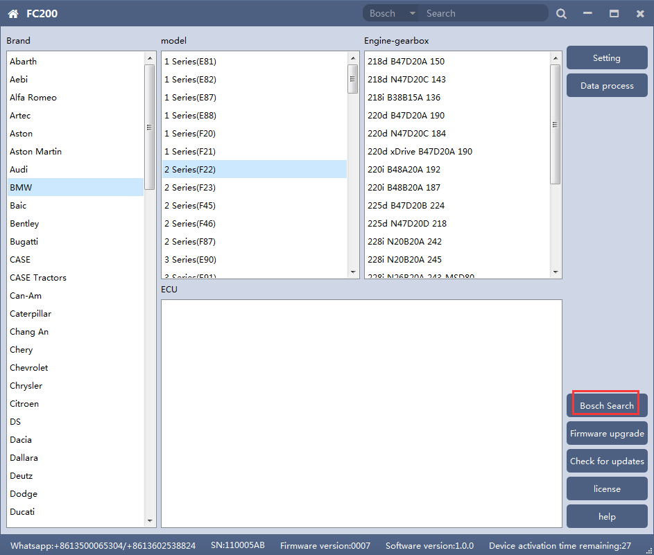Viewport: 654px width, 555px height.
Task: Pick model 1 Series(F20)
Action: pos(255,133)
